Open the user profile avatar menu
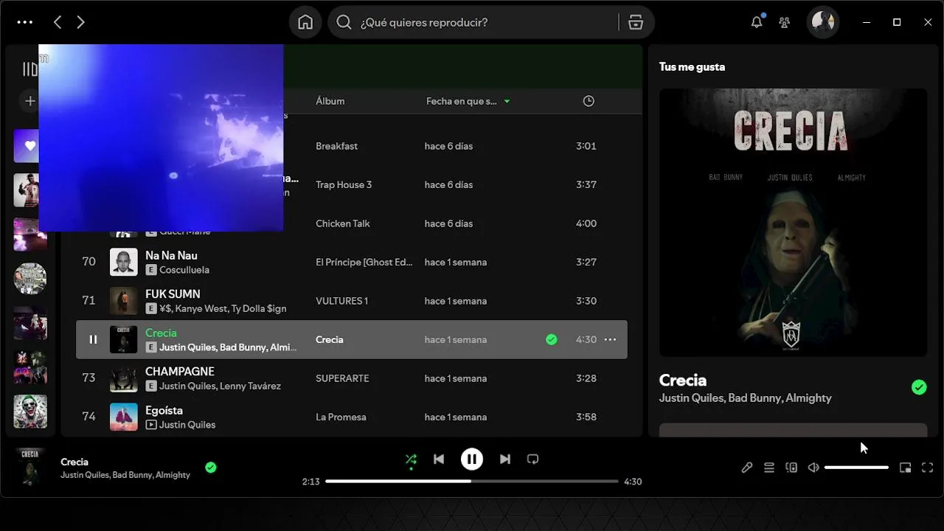 pos(823,22)
